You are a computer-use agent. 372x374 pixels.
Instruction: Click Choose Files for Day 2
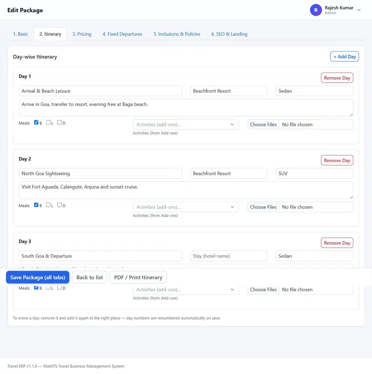pyautogui.click(x=263, y=207)
